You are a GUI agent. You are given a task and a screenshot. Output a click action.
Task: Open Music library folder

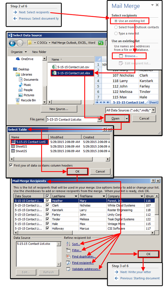tap(25, 85)
